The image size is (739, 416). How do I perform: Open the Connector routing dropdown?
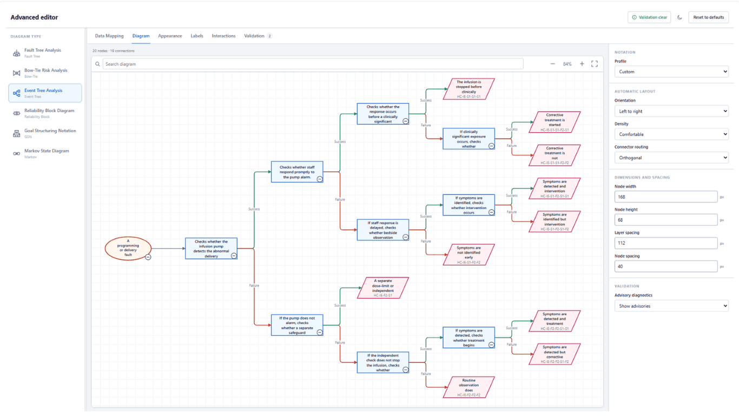click(x=671, y=158)
